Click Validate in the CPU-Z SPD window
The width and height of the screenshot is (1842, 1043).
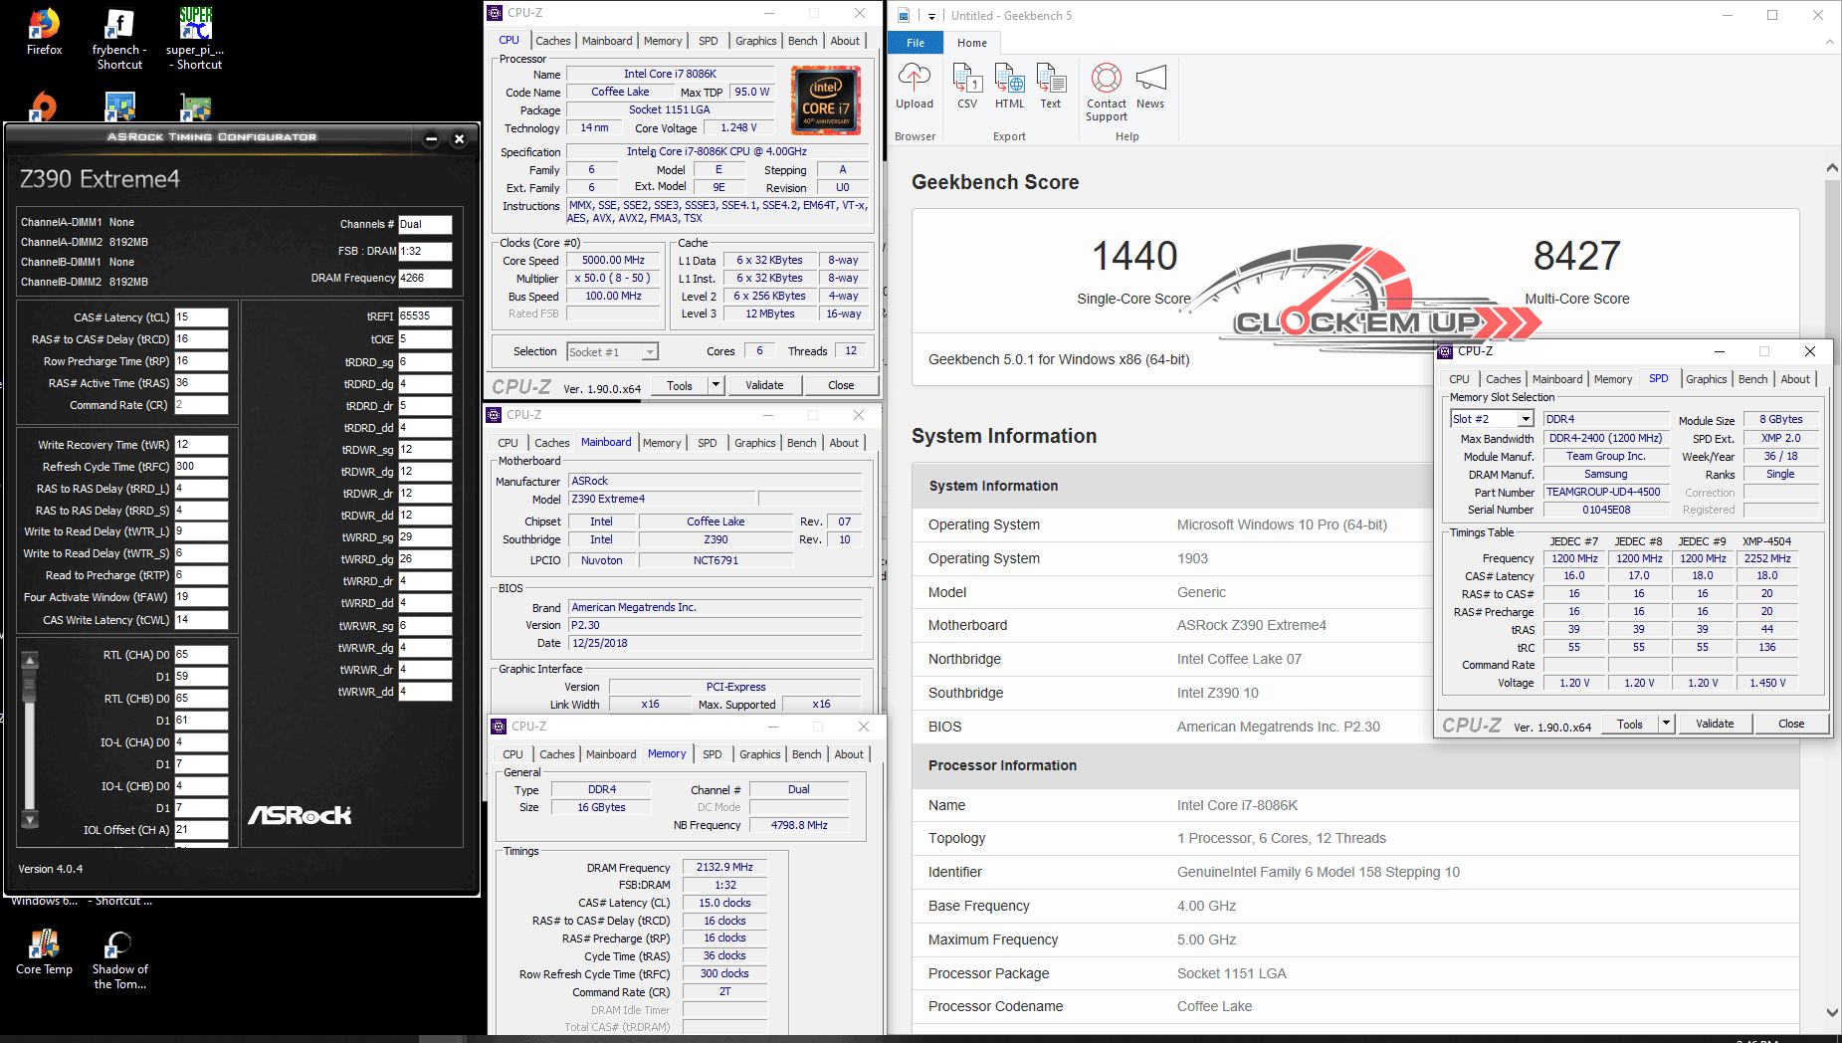[1714, 724]
